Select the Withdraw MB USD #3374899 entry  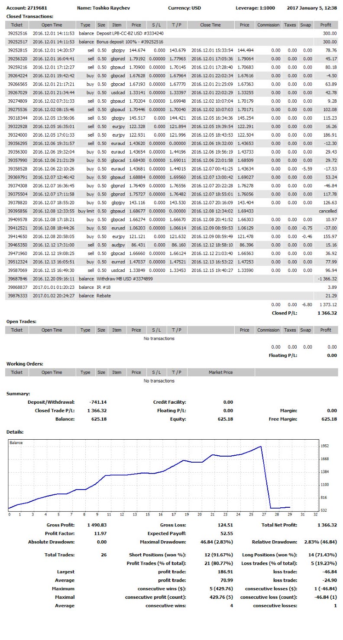[x=124, y=278]
